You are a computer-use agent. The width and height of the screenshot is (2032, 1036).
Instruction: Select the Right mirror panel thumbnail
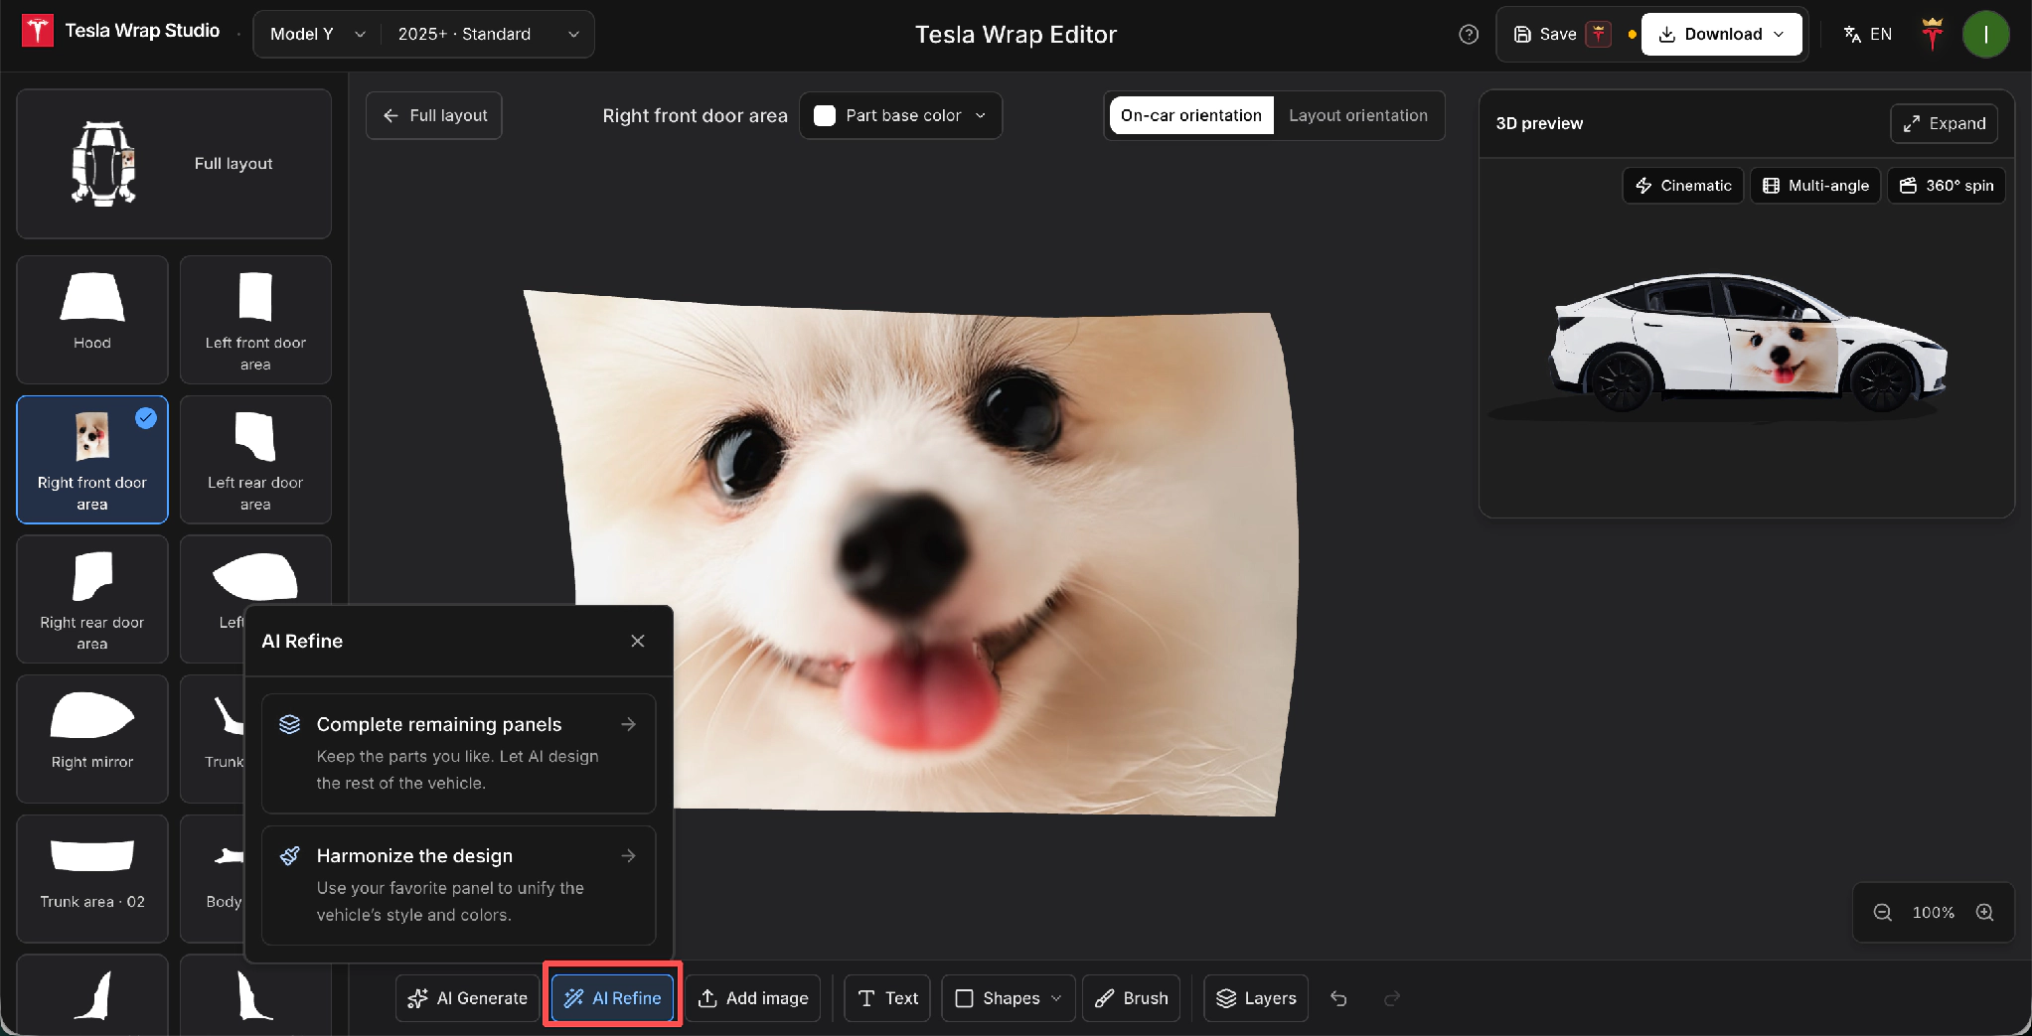(92, 739)
